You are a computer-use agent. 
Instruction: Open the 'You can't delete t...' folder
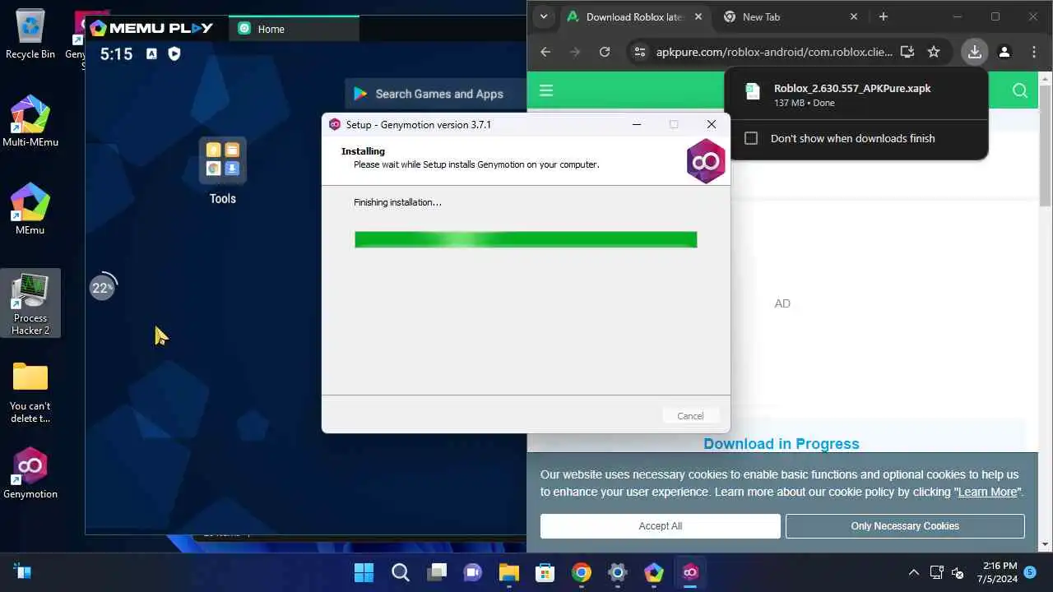point(30,392)
